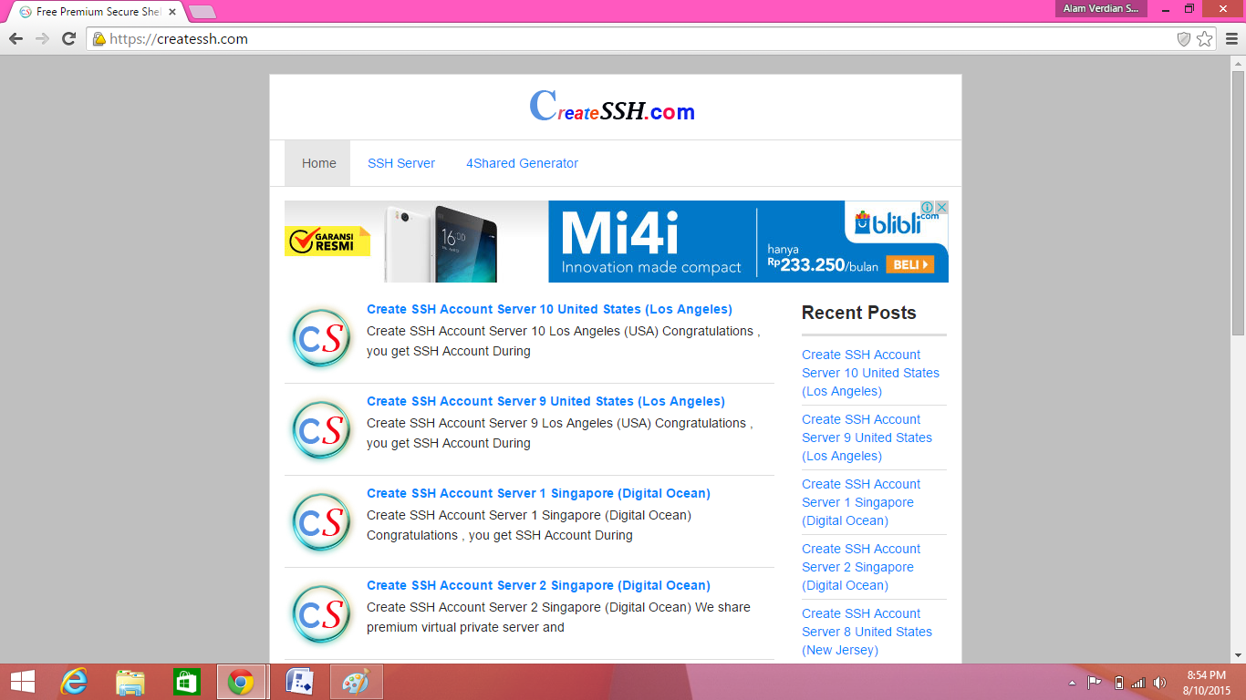Viewport: 1246px width, 700px height.
Task: Open post title Create SSH Account Server 1 Singapore
Action: point(538,493)
